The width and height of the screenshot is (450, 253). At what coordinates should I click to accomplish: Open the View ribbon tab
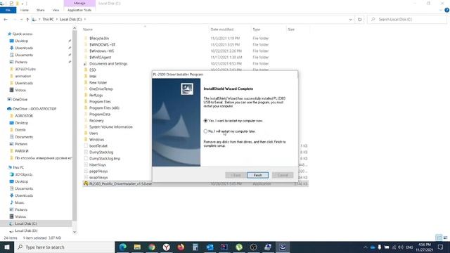click(56, 10)
